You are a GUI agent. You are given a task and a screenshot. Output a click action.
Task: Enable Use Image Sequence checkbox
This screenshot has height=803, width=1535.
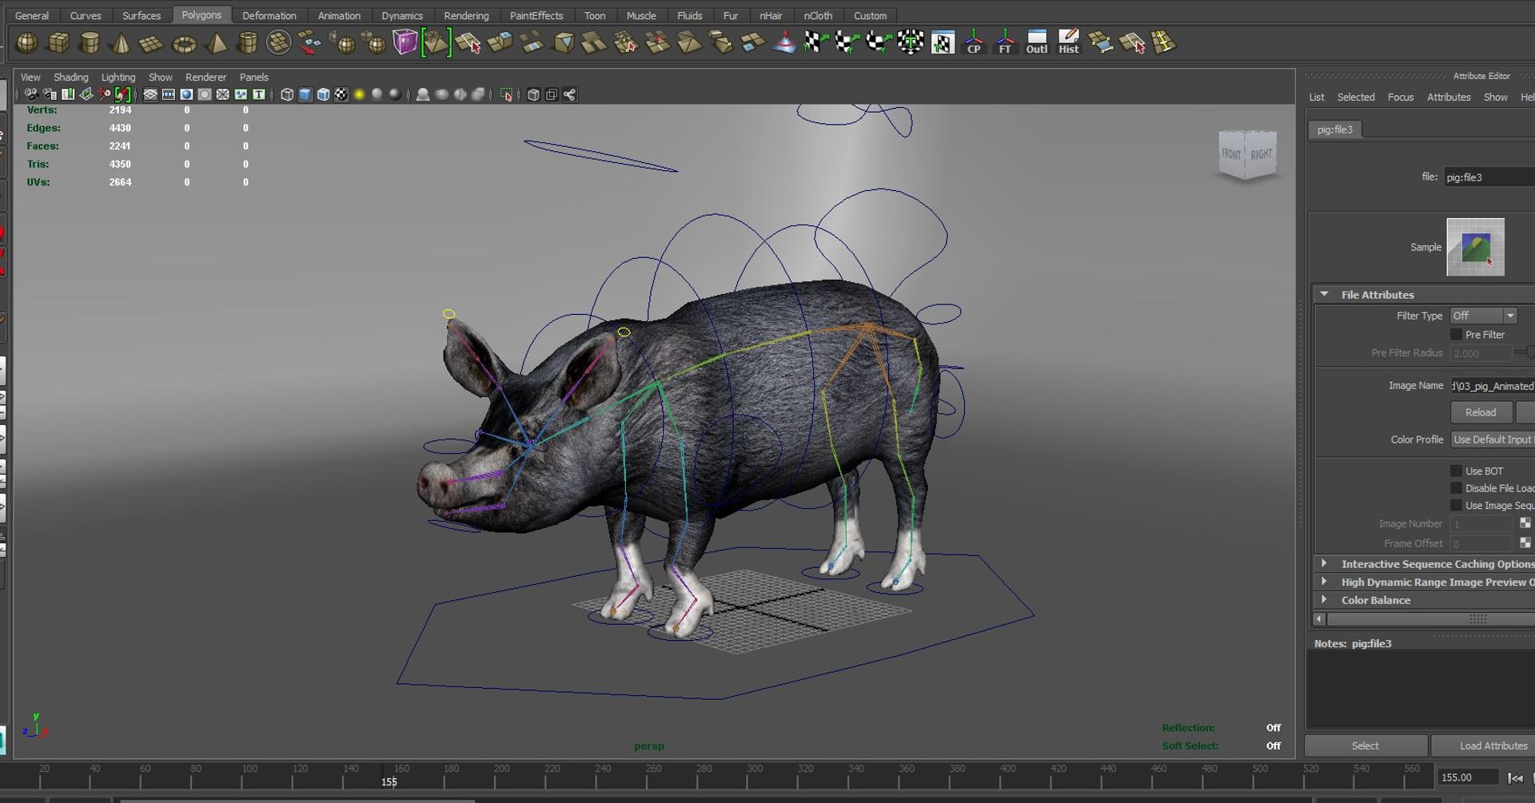pos(1456,506)
